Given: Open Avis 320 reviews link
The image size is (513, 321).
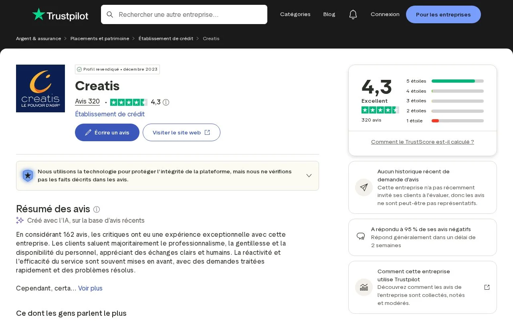Looking at the screenshot, I should pyautogui.click(x=87, y=102).
